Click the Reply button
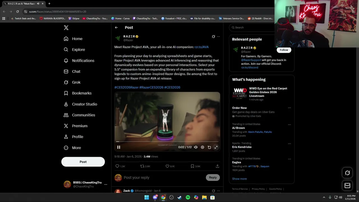The image size is (359, 202). tap(213, 178)
